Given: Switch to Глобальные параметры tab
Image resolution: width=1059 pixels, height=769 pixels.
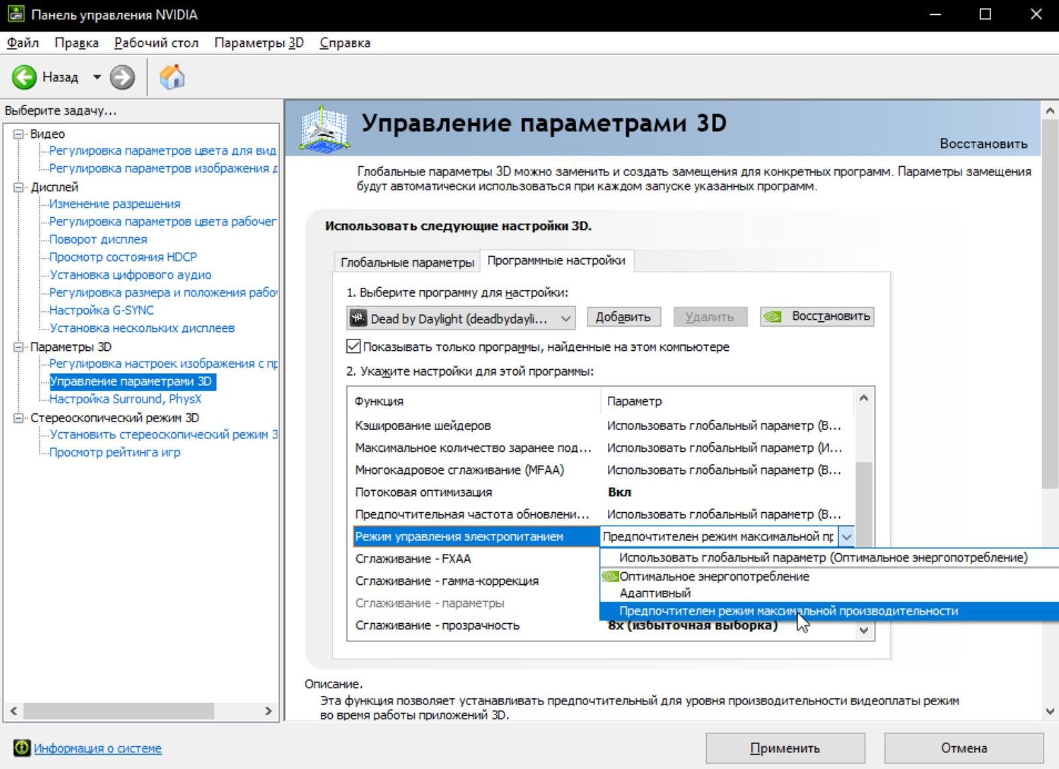Looking at the screenshot, I should 407,262.
